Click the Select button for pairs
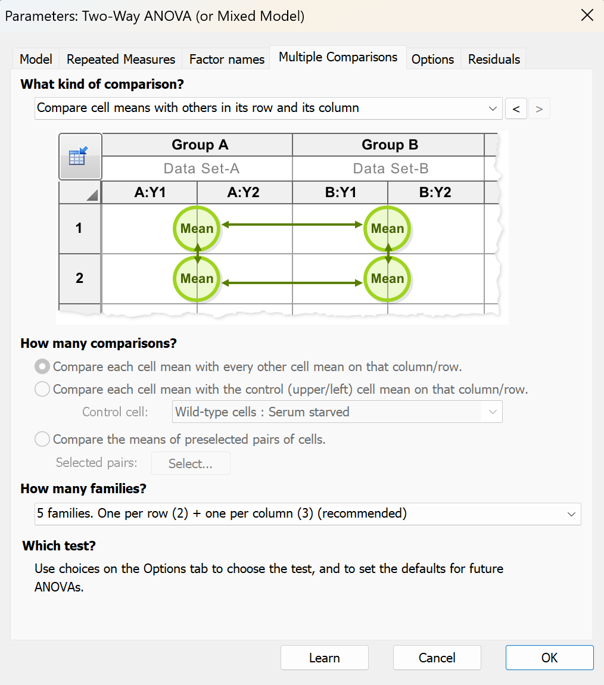The image size is (604, 685). tap(191, 463)
